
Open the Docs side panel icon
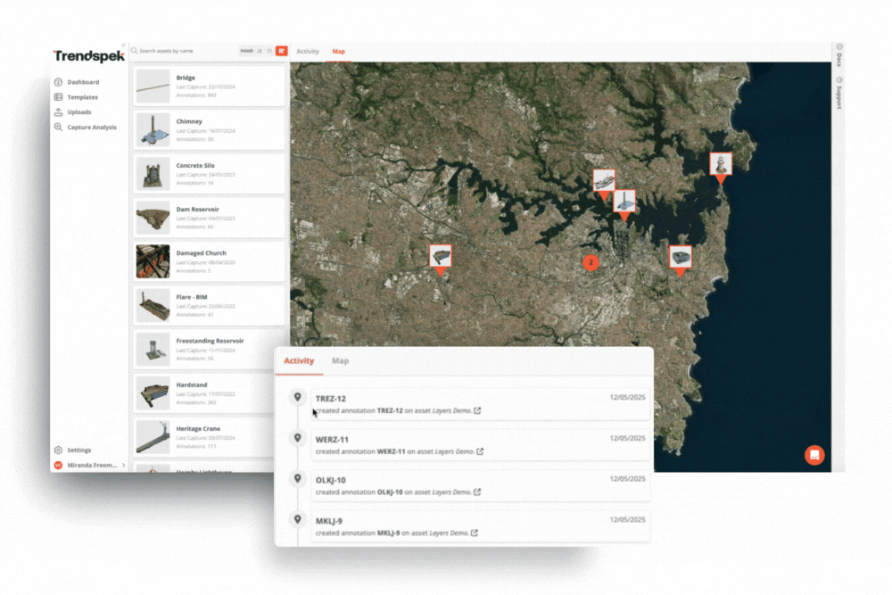[x=839, y=46]
